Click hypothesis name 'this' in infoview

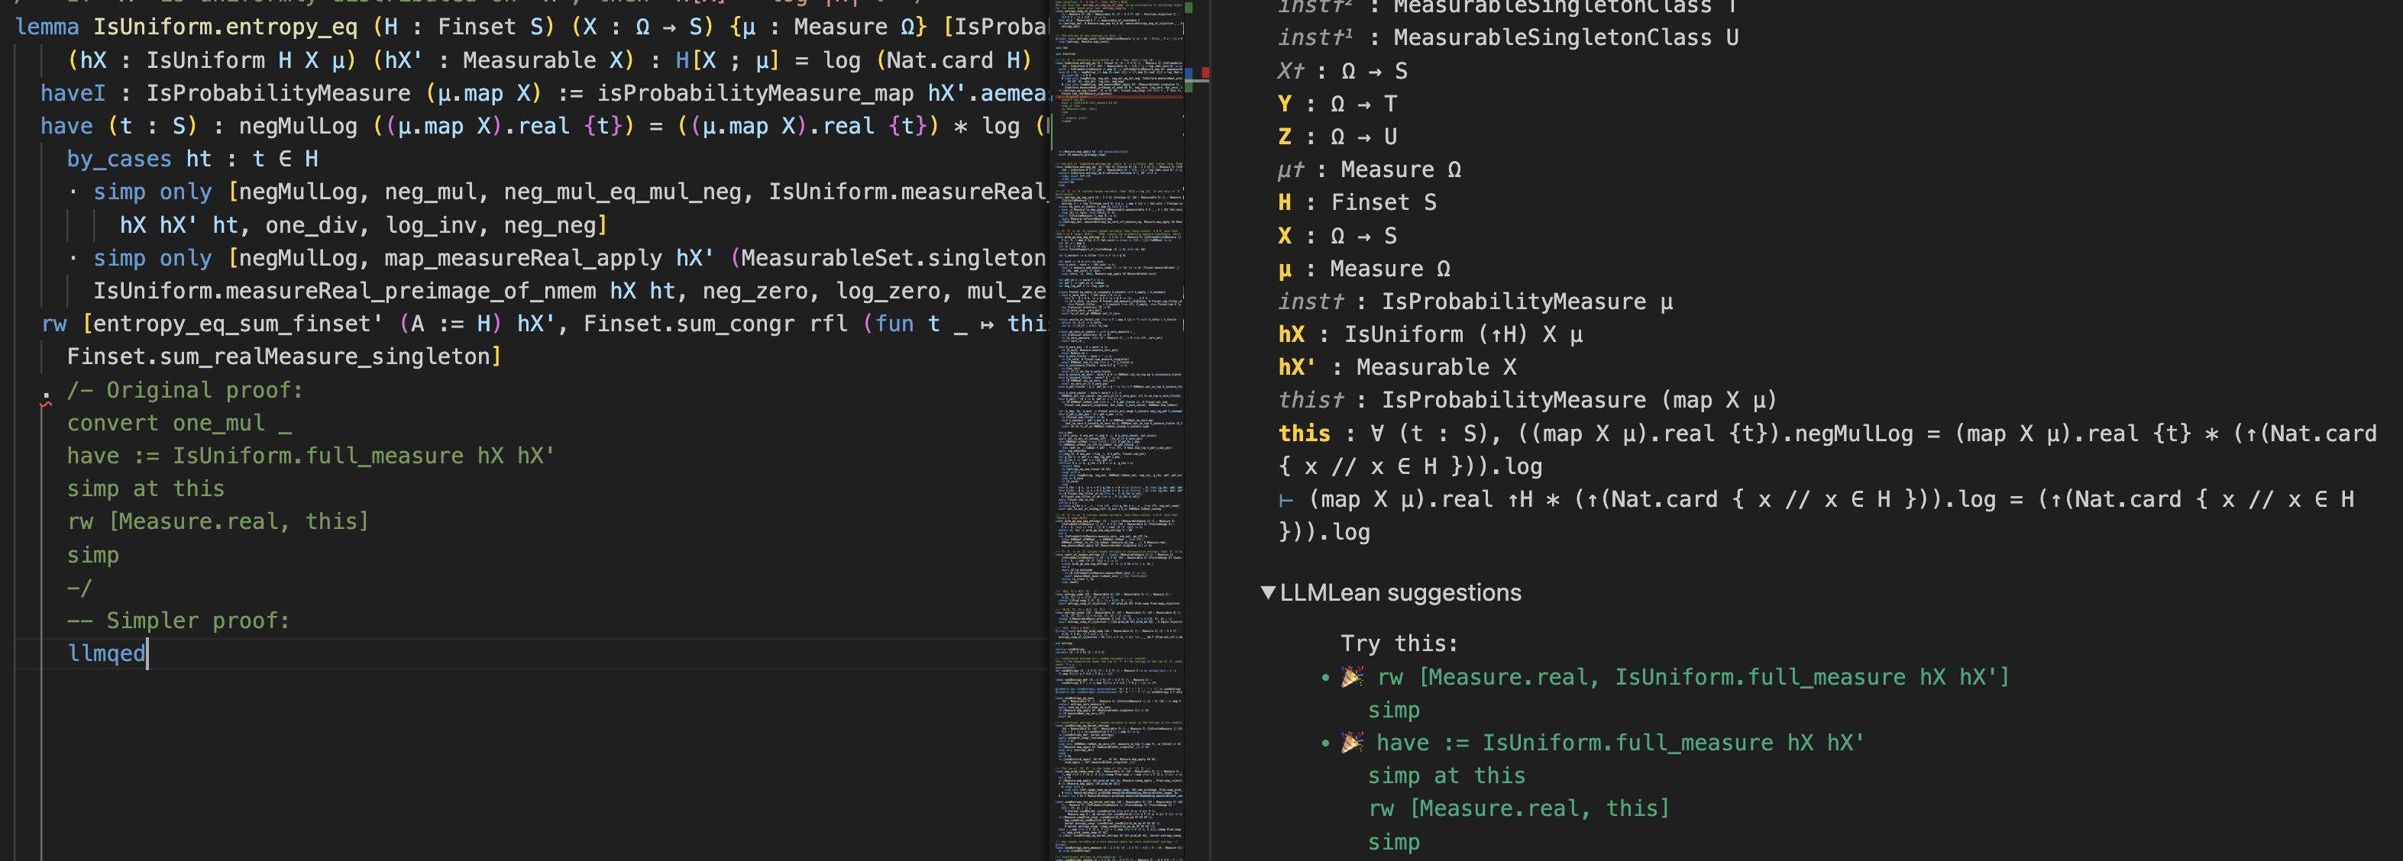pyautogui.click(x=1304, y=434)
